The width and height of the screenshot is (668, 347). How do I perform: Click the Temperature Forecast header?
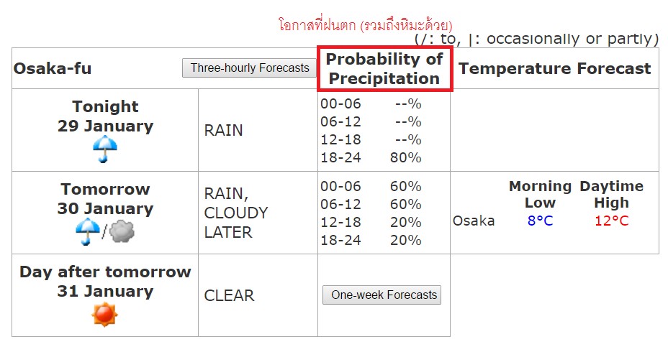point(555,68)
